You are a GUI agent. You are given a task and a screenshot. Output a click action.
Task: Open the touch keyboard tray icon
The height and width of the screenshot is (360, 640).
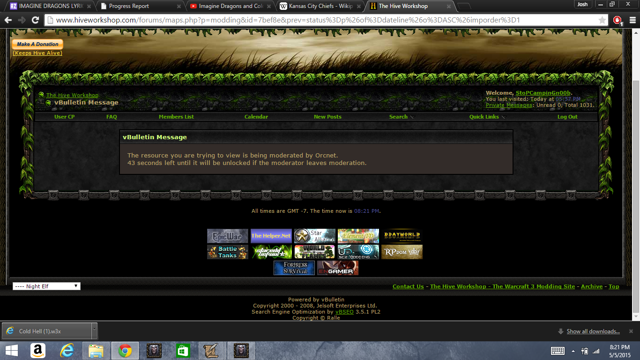pos(558,351)
